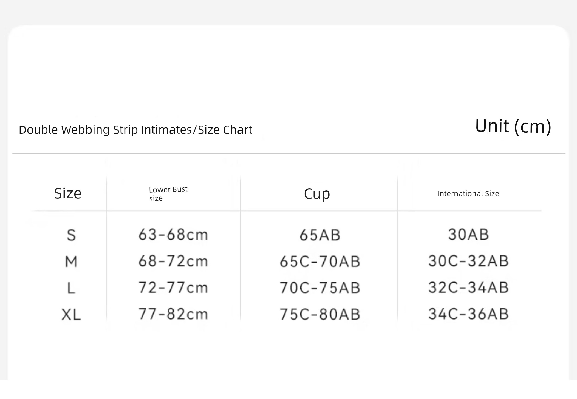Screen dimensions: 577x399
Task: Click the 77-82cm lower bust value
Action: pyautogui.click(x=173, y=314)
